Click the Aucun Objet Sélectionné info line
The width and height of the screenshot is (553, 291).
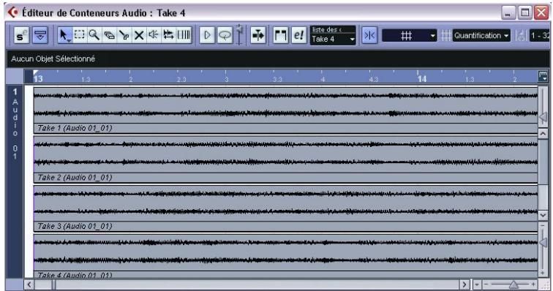[278, 59]
